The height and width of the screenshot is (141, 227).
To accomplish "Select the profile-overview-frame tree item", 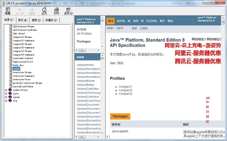I will pyautogui.click(x=28, y=83).
